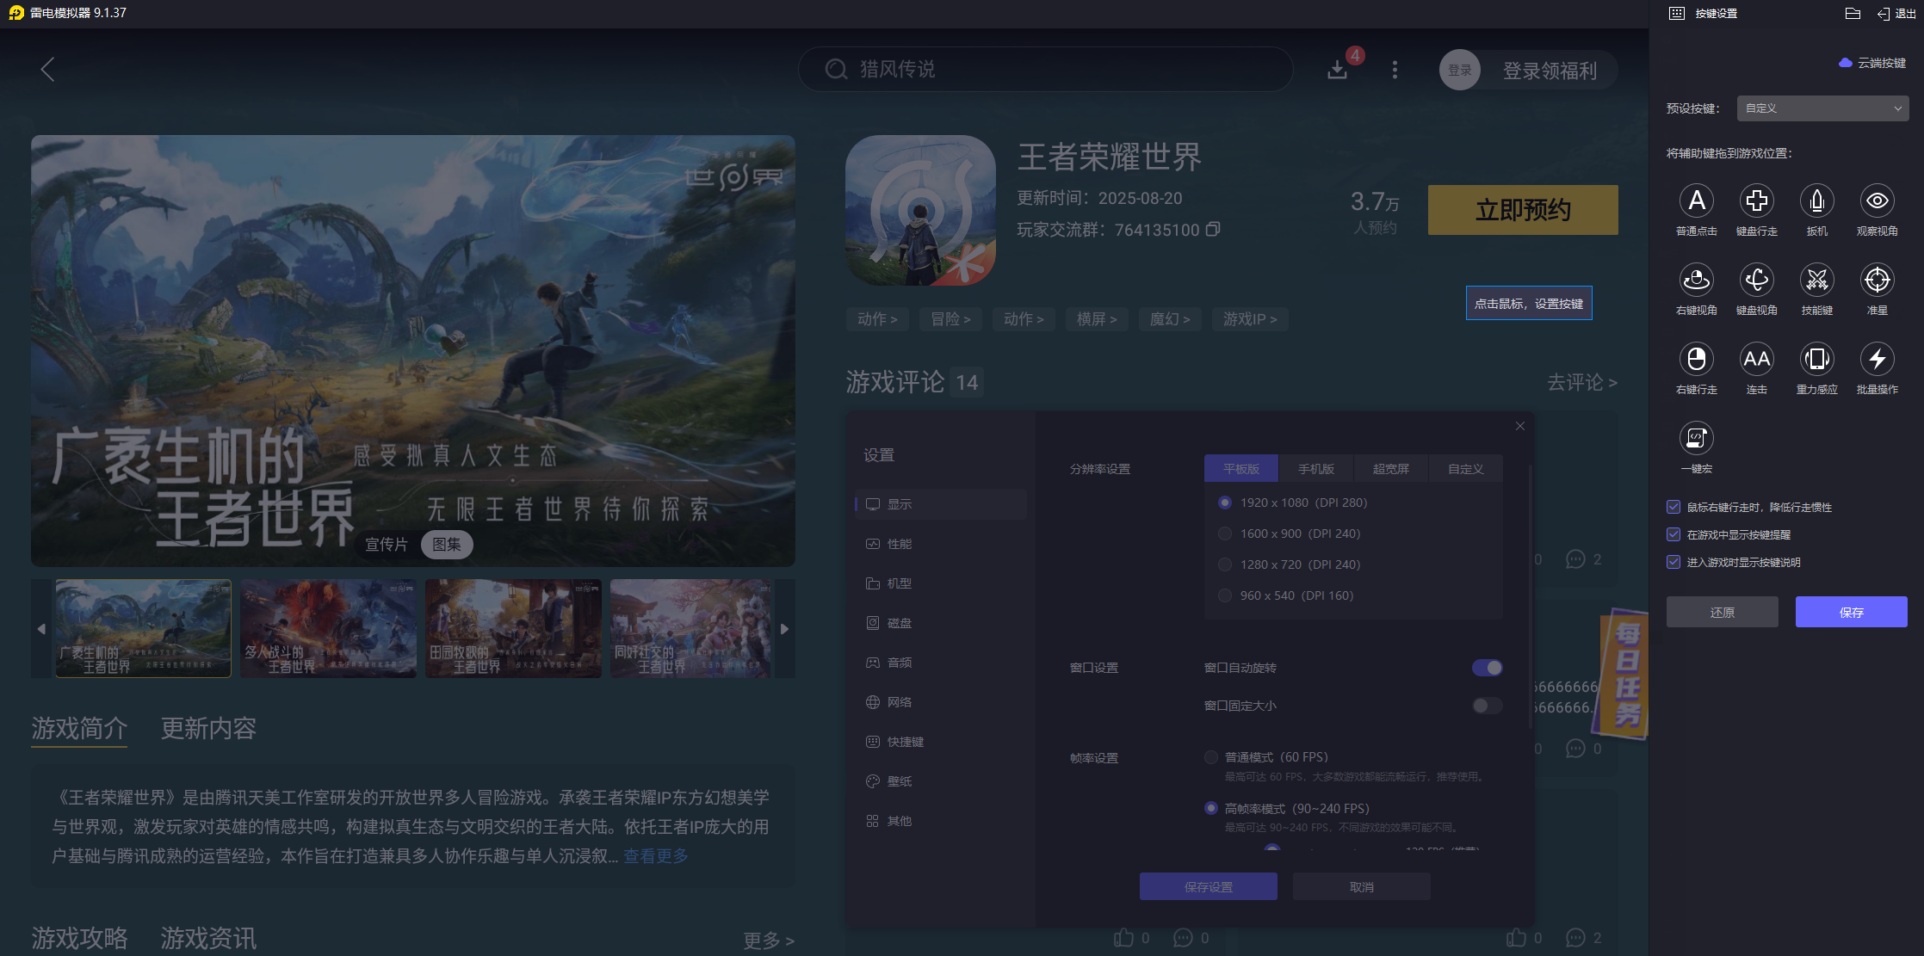Switch to the 平板版 resolution tab
The width and height of the screenshot is (1924, 956).
[x=1241, y=469]
